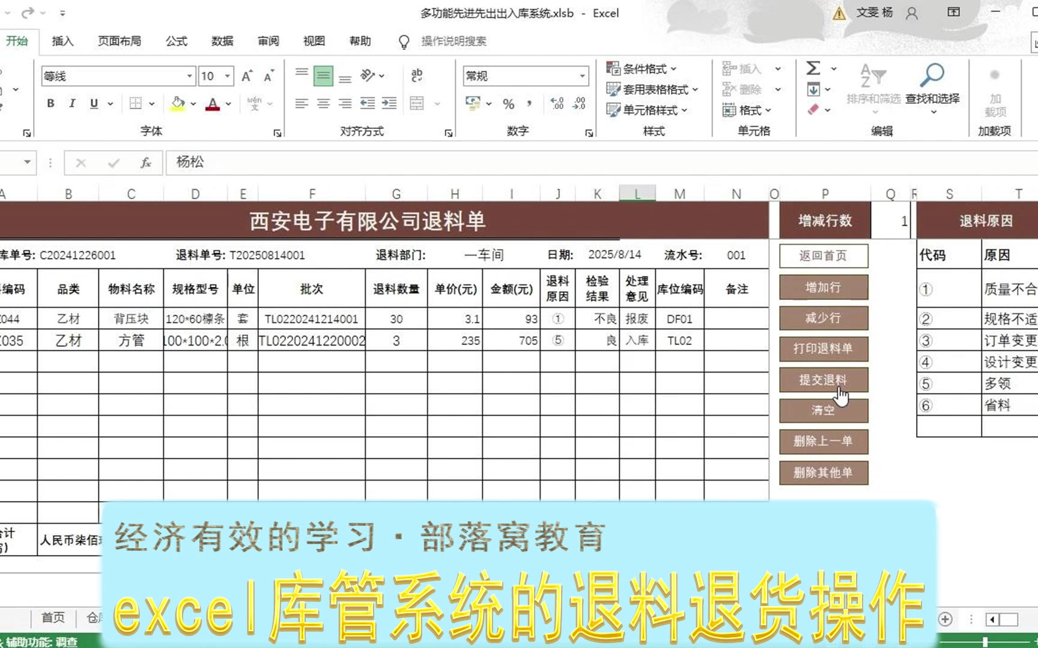Open AutoSum function
Viewport: 1038px width, 648px height.
[813, 68]
